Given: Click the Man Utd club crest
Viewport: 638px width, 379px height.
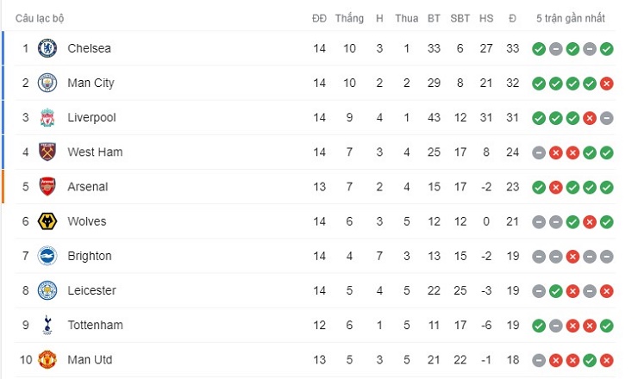Looking at the screenshot, I should [47, 359].
